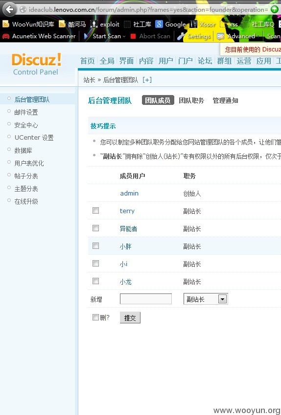Image resolution: width=281 pixels, height=415 pixels.
Task: Tick the checkbox for terry
Action: pyautogui.click(x=95, y=210)
